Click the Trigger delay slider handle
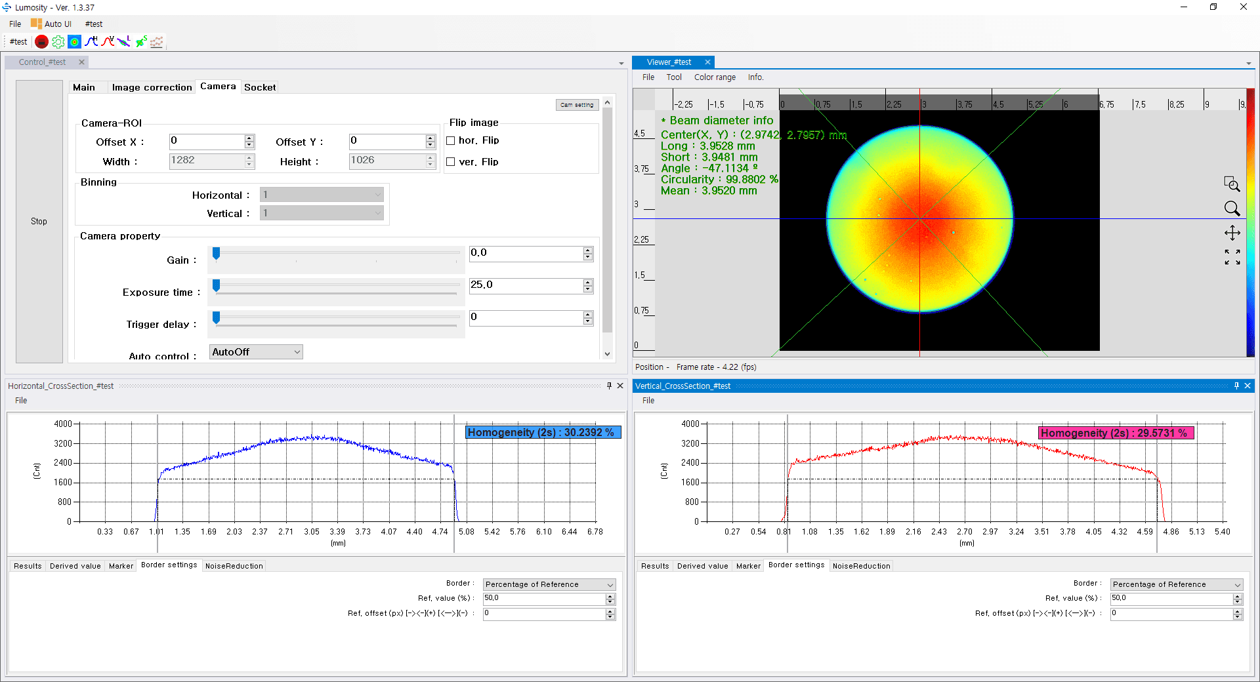 [216, 317]
